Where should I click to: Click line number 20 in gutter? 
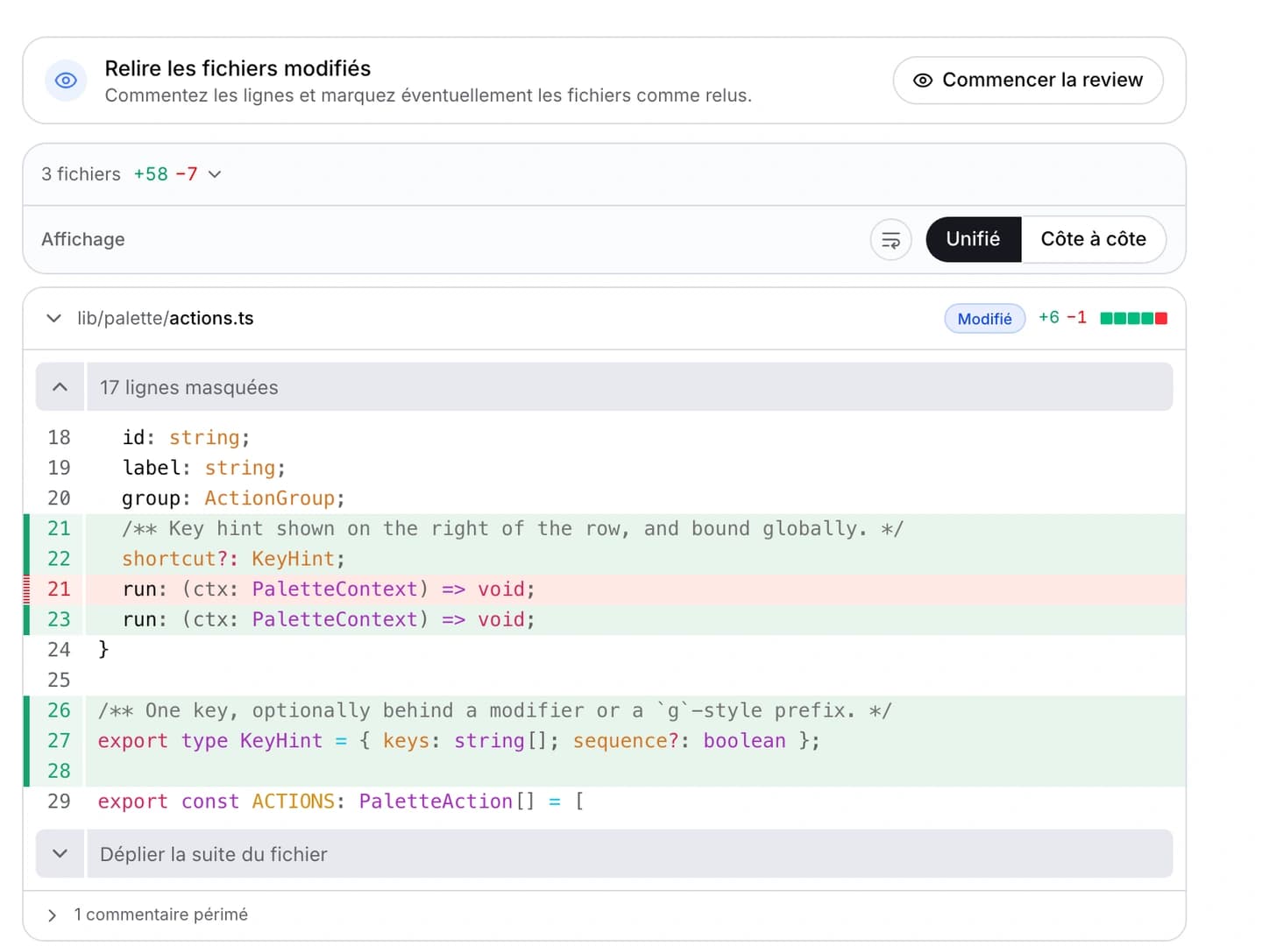[59, 498]
